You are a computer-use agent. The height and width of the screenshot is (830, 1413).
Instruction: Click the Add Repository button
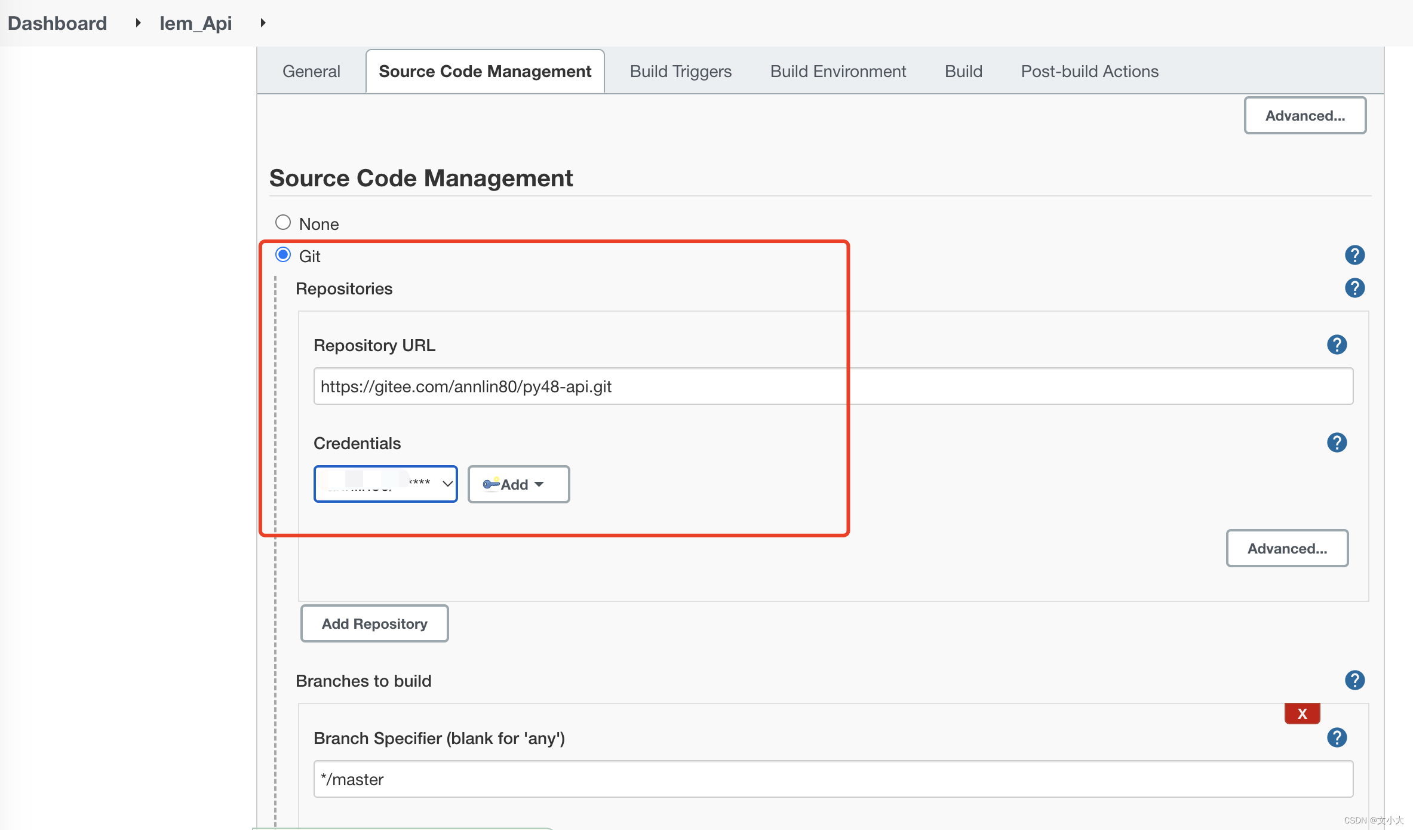374,623
